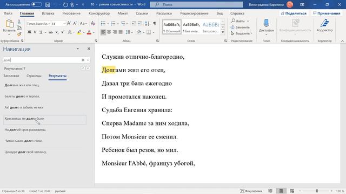Click the Заменить replace button

click(240, 27)
